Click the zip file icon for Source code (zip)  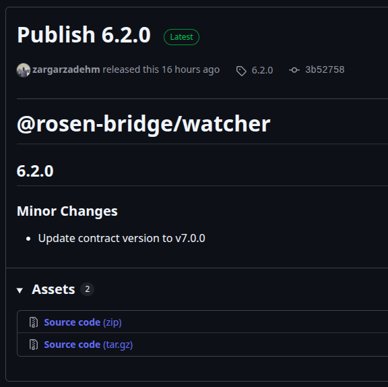[x=34, y=322]
